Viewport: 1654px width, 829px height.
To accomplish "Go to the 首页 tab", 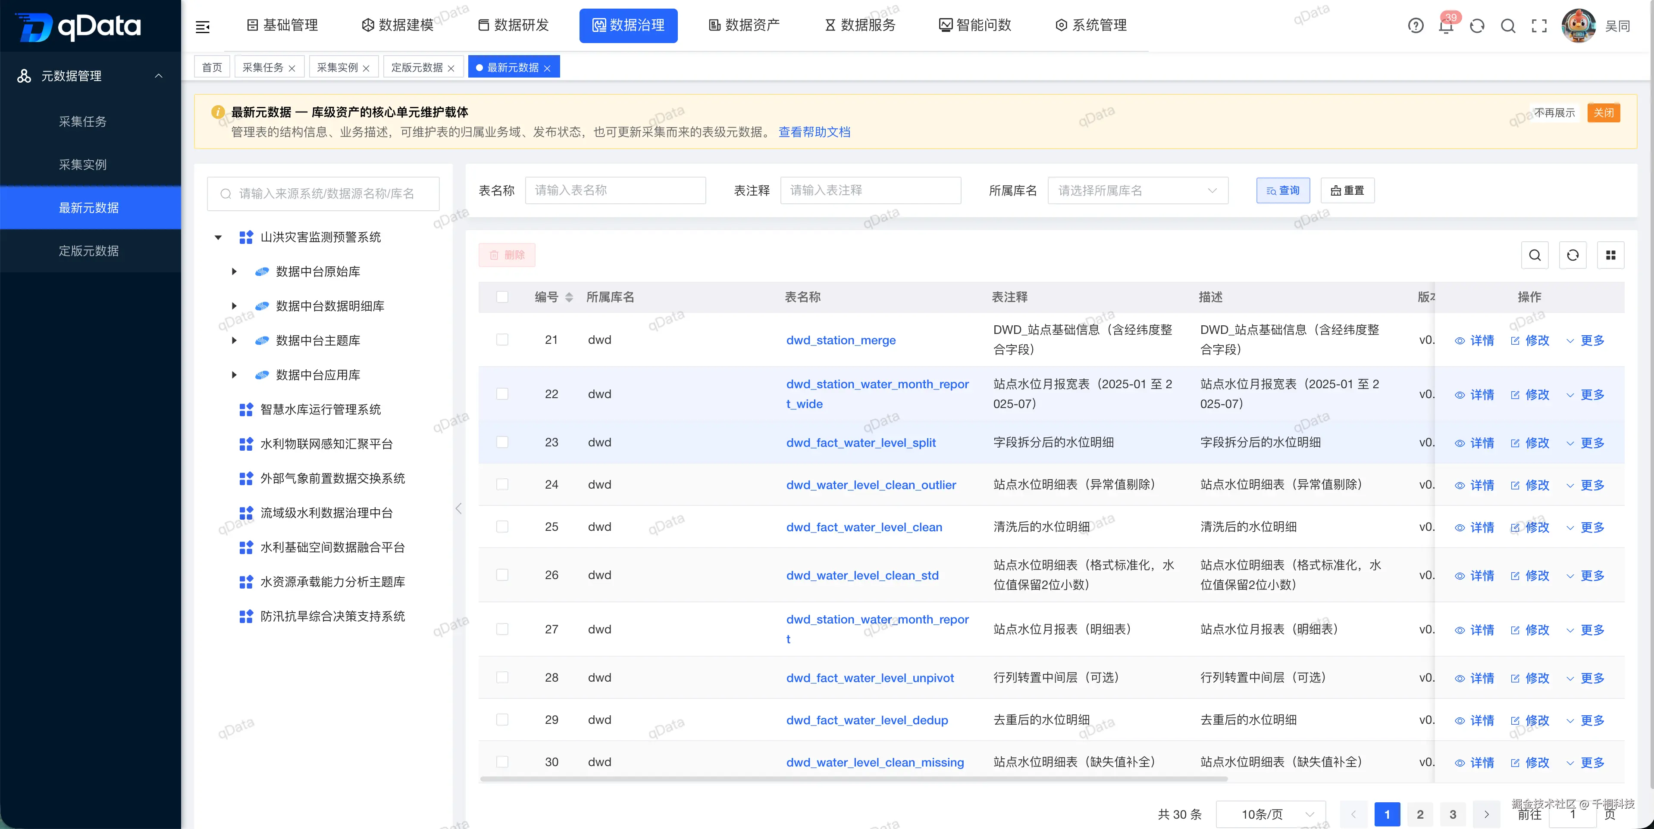I will (212, 67).
